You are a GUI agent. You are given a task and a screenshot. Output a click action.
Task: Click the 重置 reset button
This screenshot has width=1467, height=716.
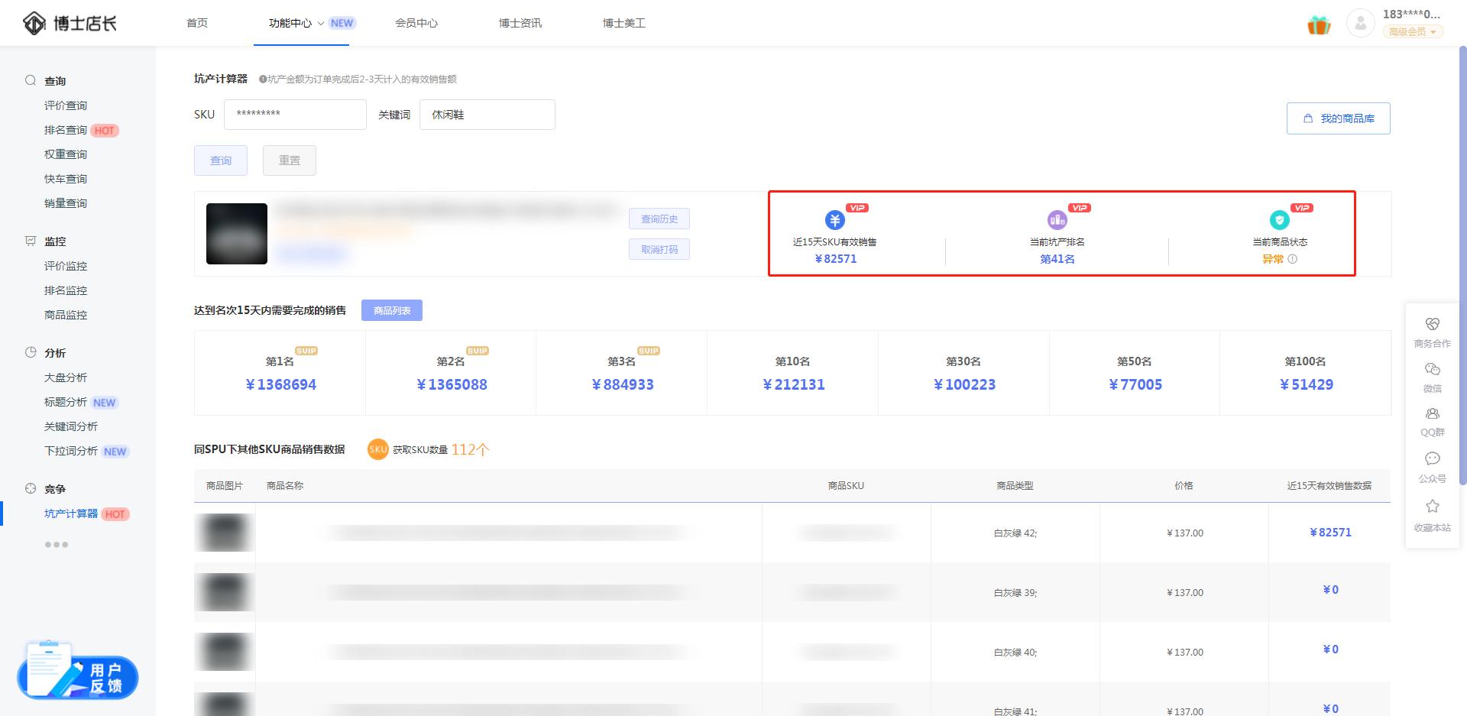click(x=289, y=160)
